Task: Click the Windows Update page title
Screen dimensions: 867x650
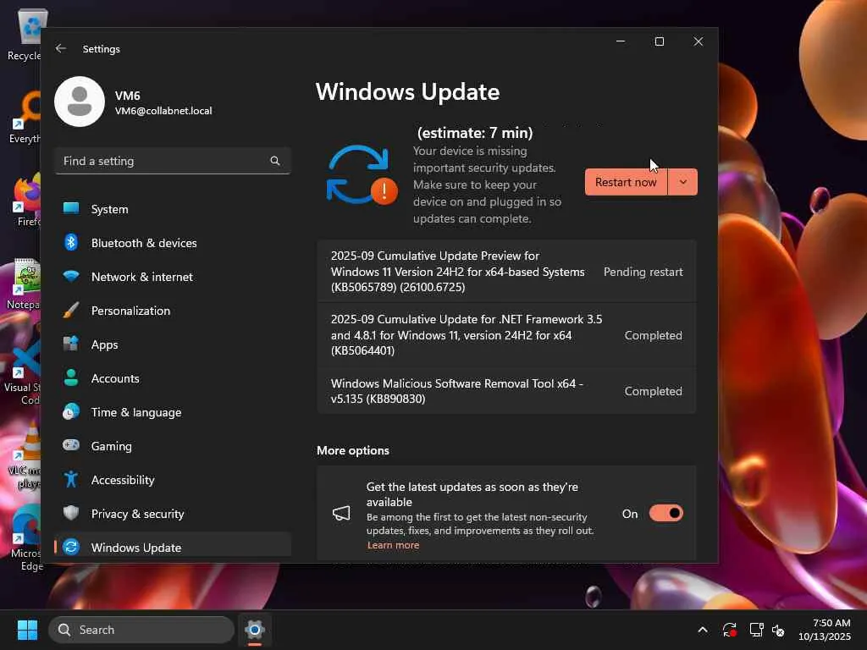Action: click(407, 91)
